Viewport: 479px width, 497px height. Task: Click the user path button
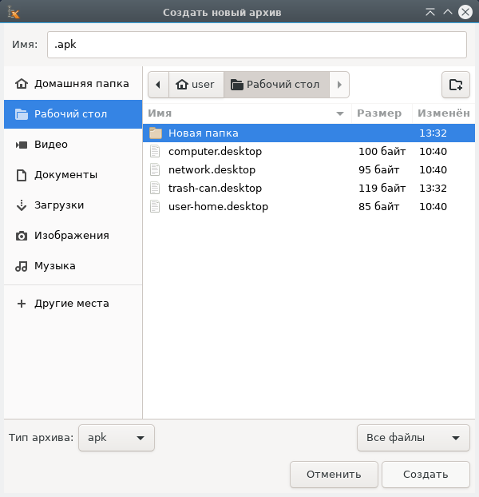(x=196, y=85)
